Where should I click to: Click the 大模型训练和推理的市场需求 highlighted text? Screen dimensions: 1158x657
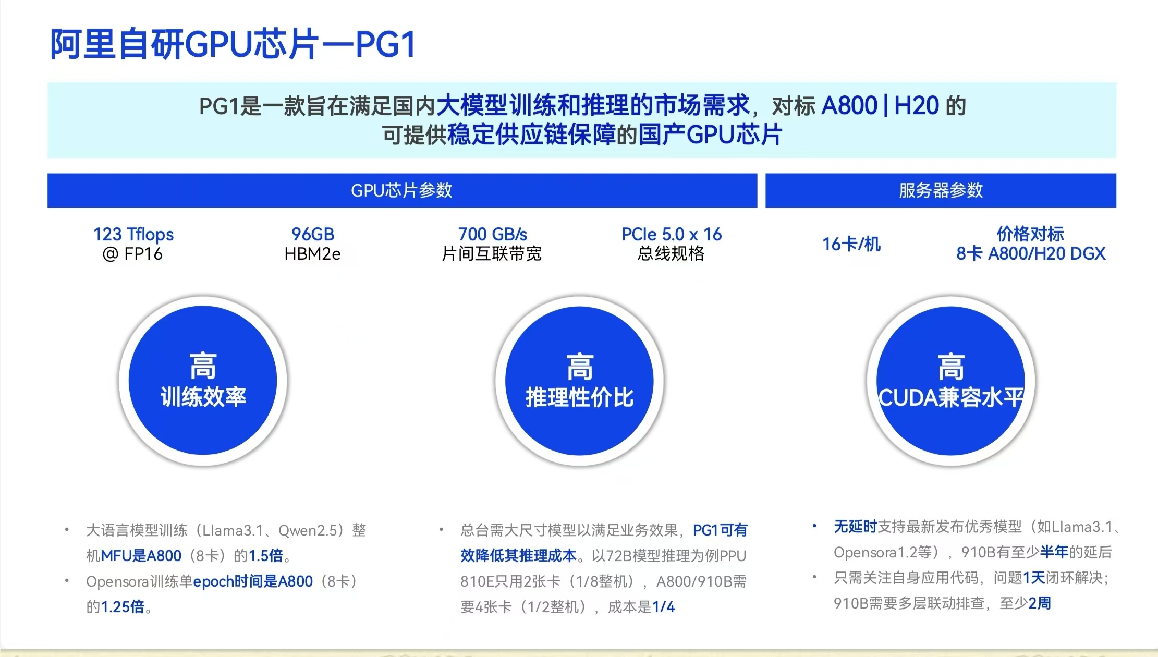coord(593,105)
